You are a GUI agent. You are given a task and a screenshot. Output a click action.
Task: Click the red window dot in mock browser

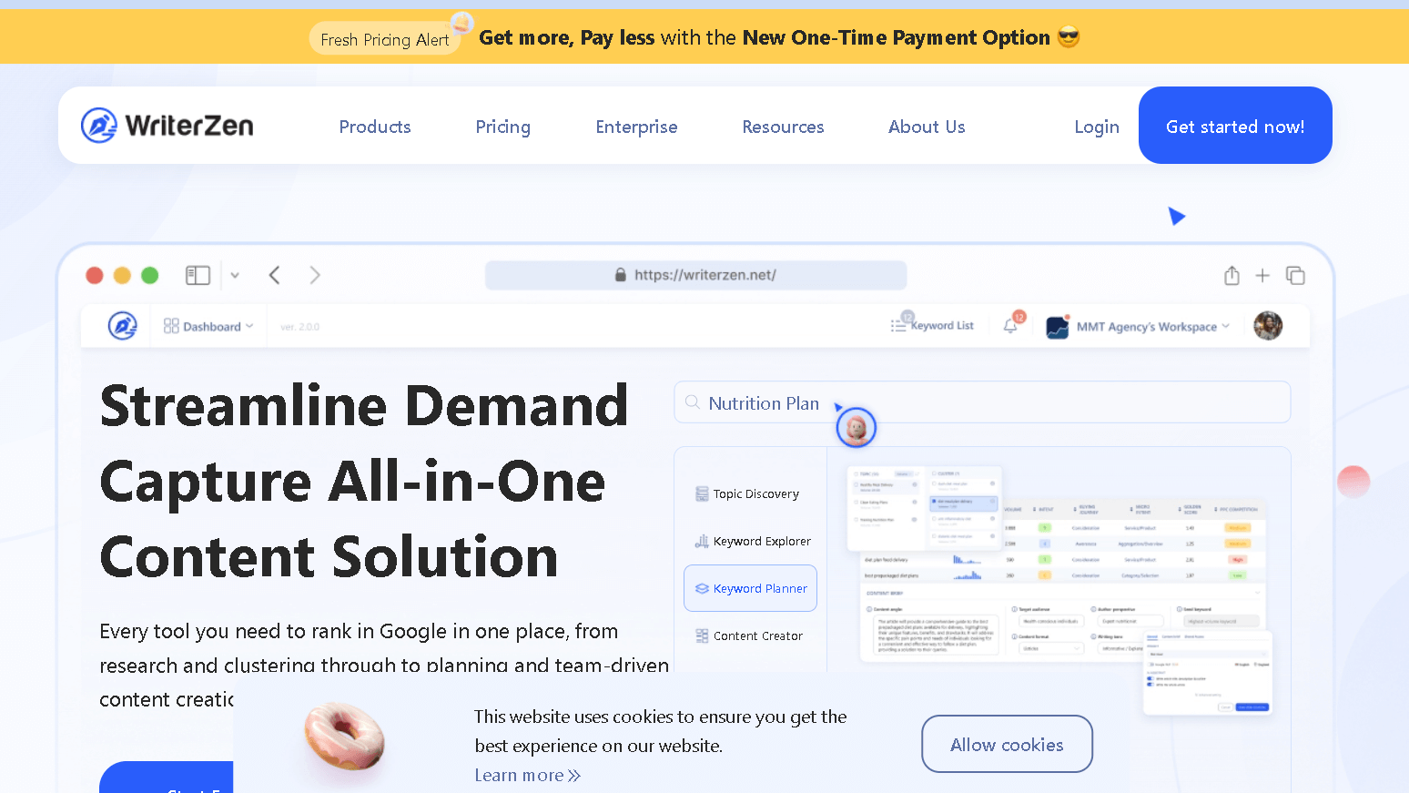pyautogui.click(x=95, y=275)
